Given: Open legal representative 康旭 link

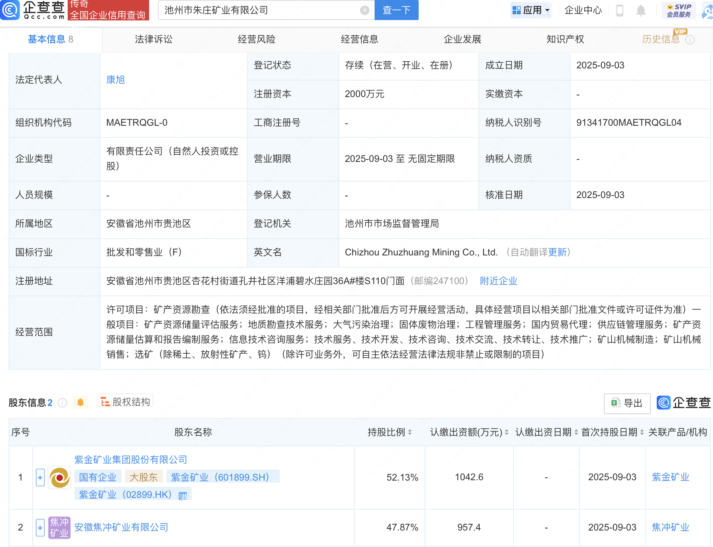Looking at the screenshot, I should [x=115, y=80].
